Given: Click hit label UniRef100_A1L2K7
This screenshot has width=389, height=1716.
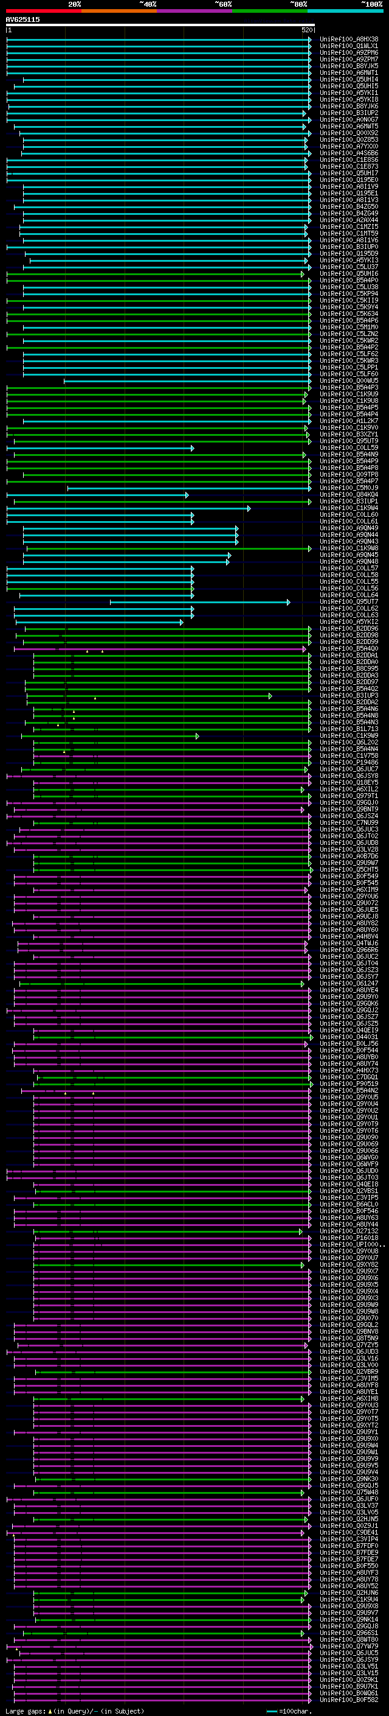Looking at the screenshot, I should click(x=349, y=421).
